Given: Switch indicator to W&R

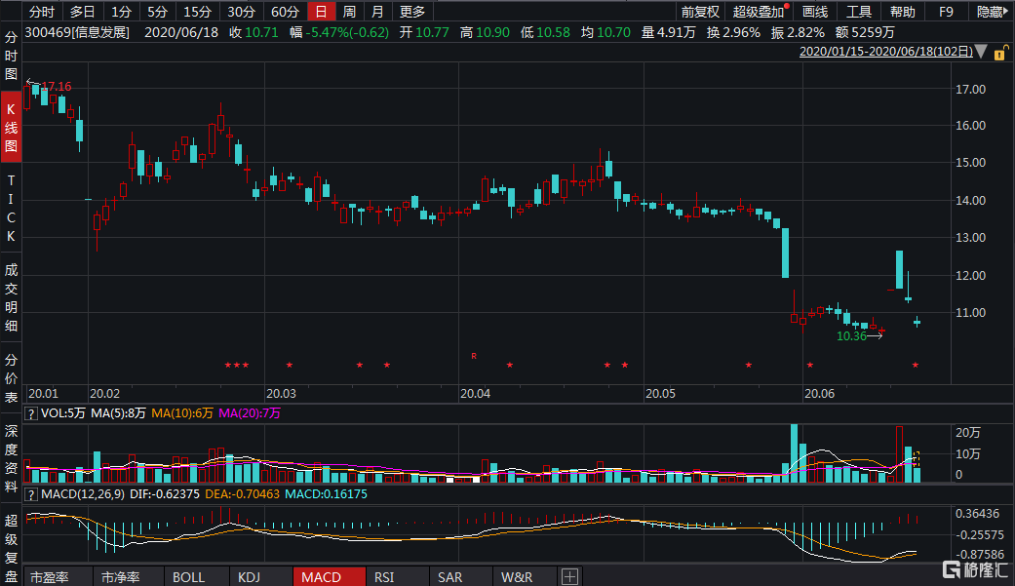Looking at the screenshot, I should click(x=517, y=577).
